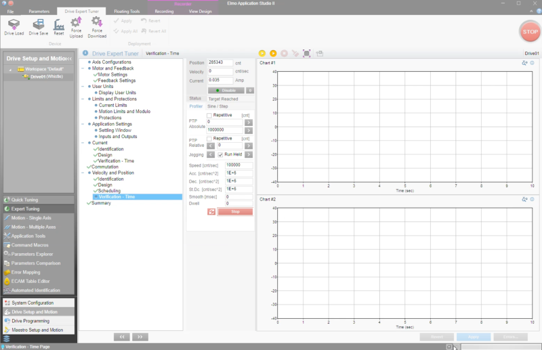Viewport: 542px width, 350px height.
Task: Move to PTP Absolute position 1000000
Action: point(249,131)
